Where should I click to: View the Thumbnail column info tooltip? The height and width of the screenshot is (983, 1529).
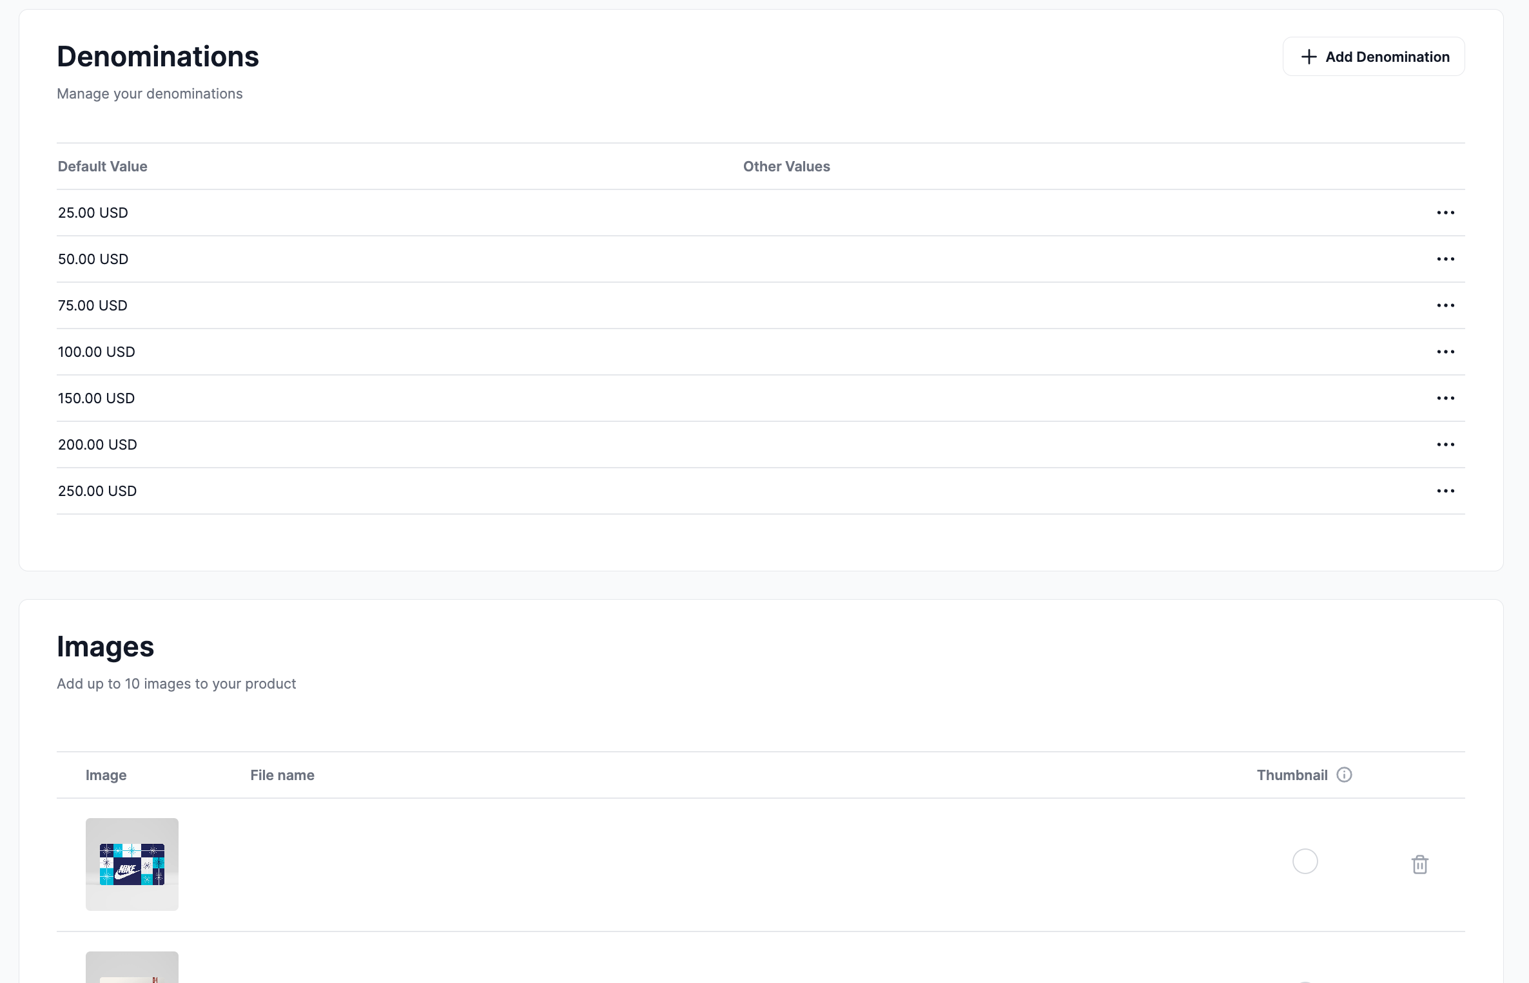(x=1345, y=774)
